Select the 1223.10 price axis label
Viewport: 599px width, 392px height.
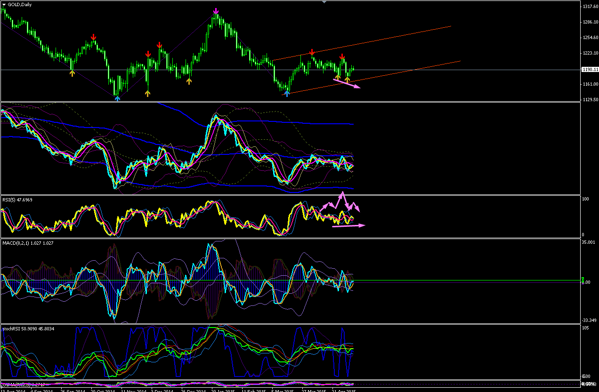click(590, 53)
